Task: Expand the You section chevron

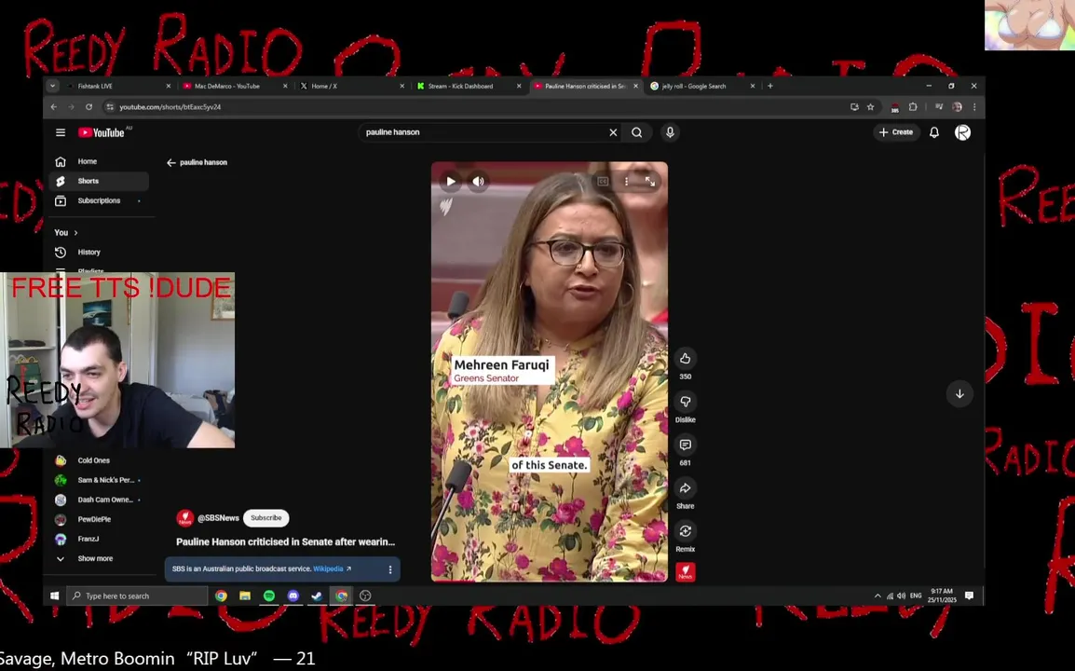Action: pyautogui.click(x=75, y=233)
